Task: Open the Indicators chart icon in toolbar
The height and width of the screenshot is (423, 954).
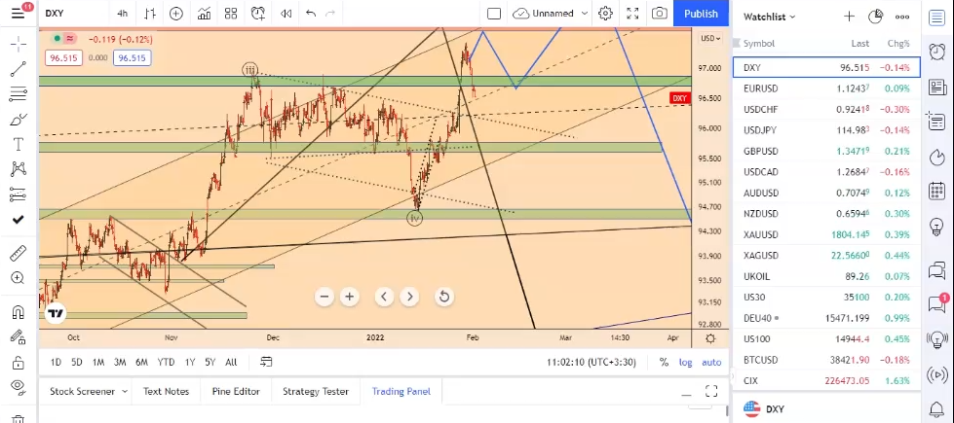Action: point(203,14)
